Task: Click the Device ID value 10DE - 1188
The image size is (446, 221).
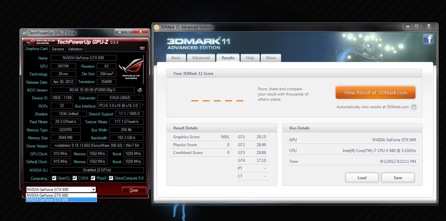Action: pyautogui.click(x=62, y=98)
